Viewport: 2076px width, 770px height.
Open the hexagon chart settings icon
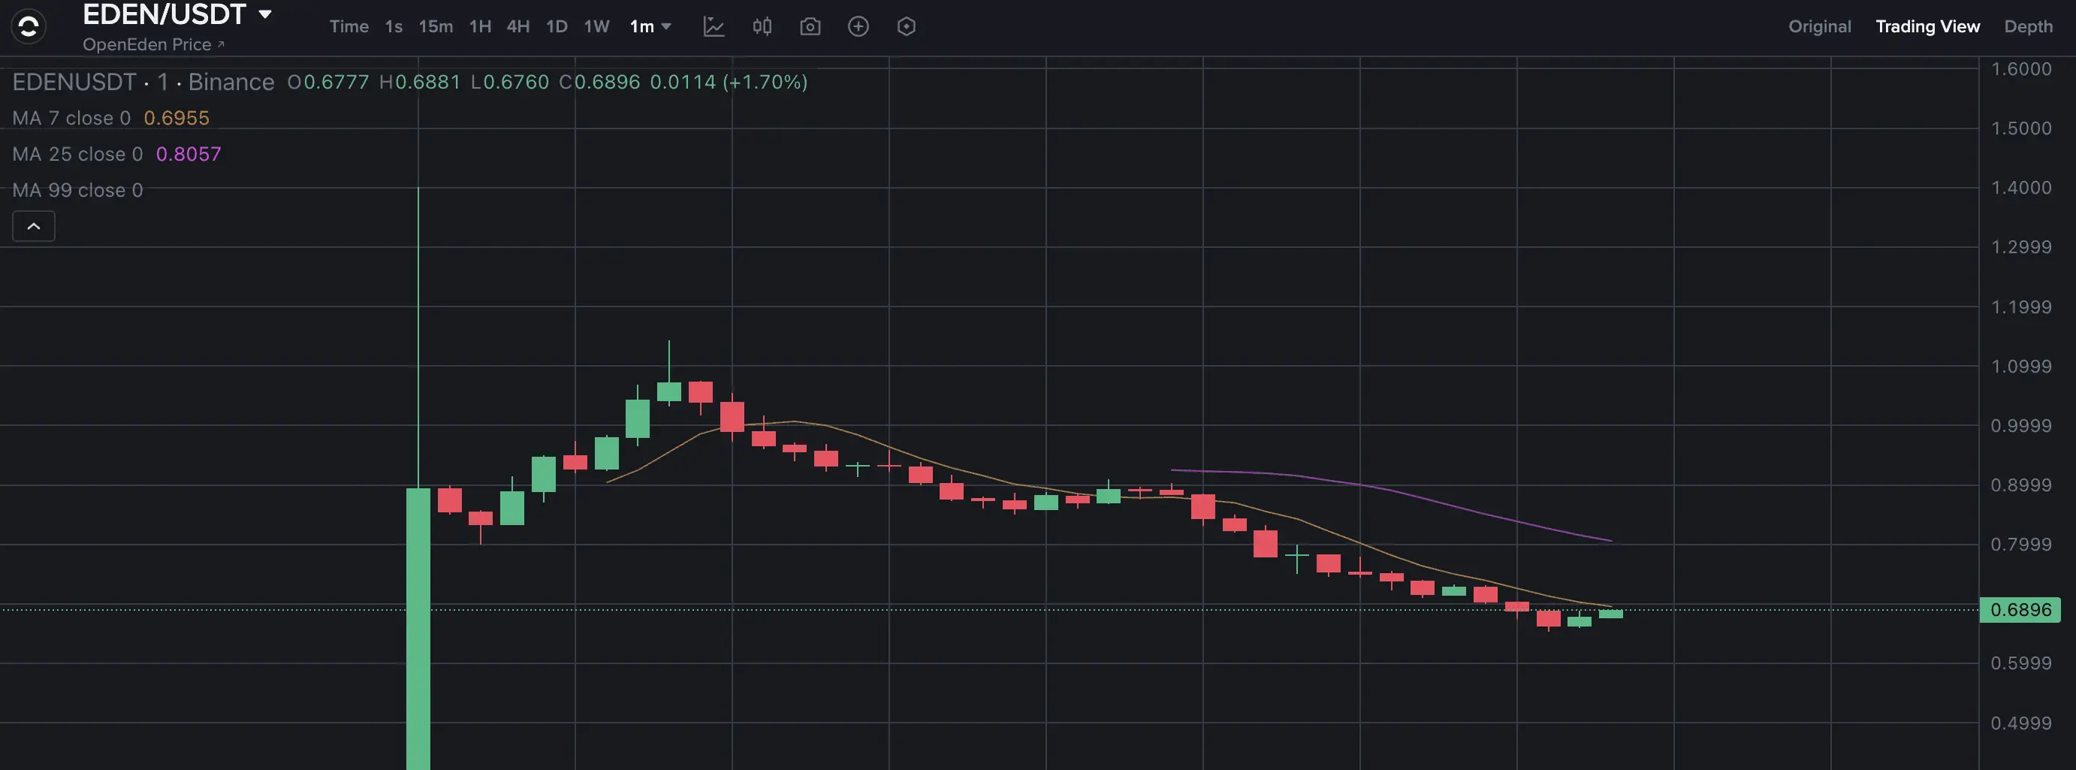pyautogui.click(x=906, y=26)
